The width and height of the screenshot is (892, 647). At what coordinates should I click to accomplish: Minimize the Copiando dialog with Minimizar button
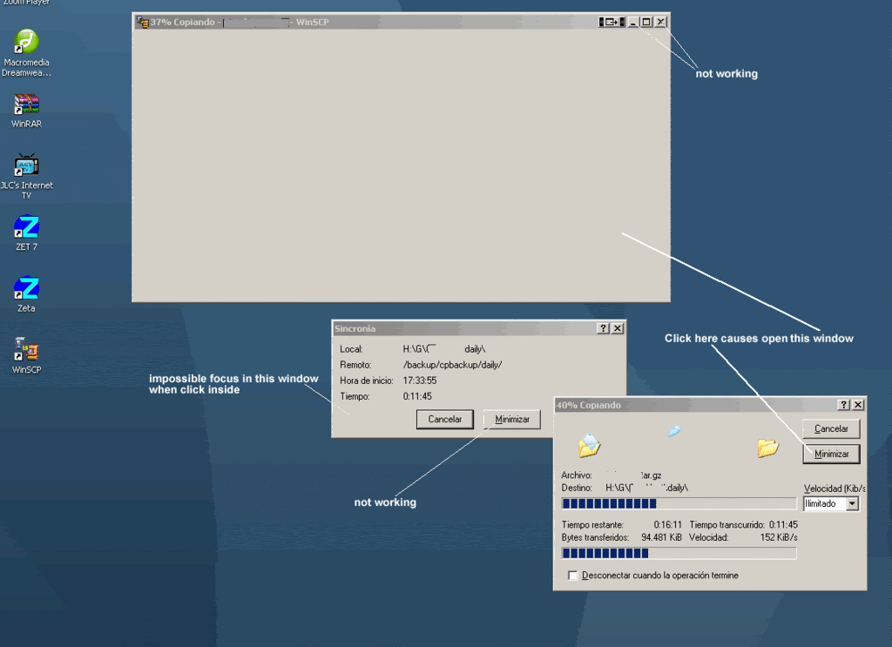point(831,454)
